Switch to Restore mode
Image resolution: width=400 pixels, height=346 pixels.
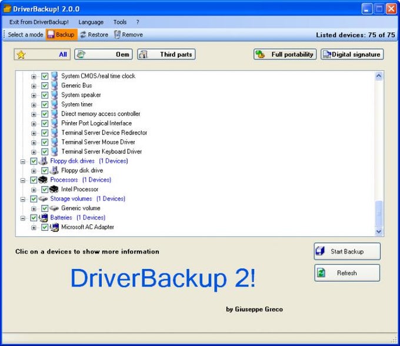point(94,35)
